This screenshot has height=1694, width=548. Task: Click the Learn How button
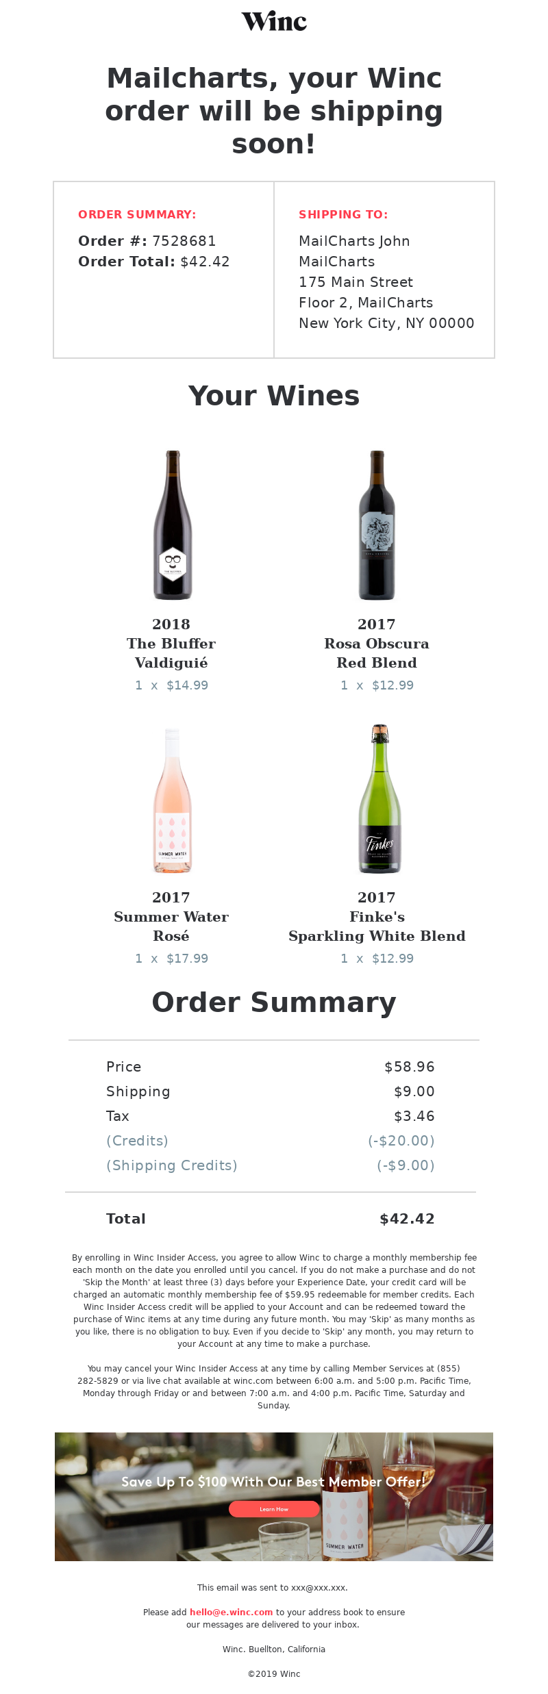pyautogui.click(x=274, y=1508)
